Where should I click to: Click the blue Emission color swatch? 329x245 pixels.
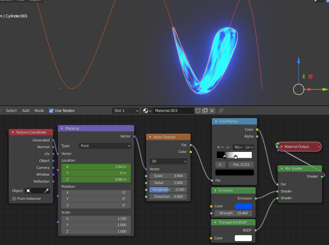(x=243, y=206)
